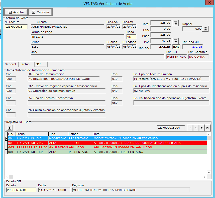
Task: Switch to the General tab
Action: pos(10,64)
